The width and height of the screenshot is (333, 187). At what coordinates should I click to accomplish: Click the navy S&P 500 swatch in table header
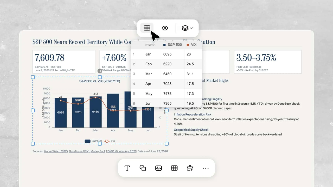coord(164,45)
